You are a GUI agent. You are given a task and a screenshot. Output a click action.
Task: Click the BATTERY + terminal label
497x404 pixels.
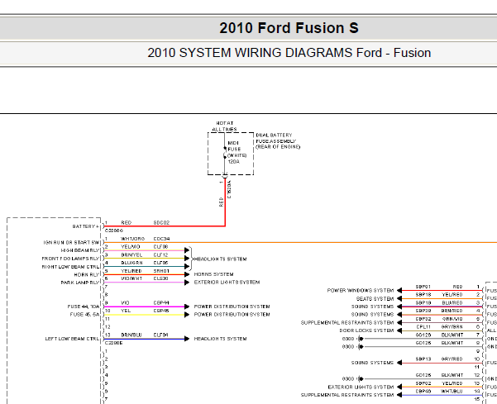tap(86, 226)
